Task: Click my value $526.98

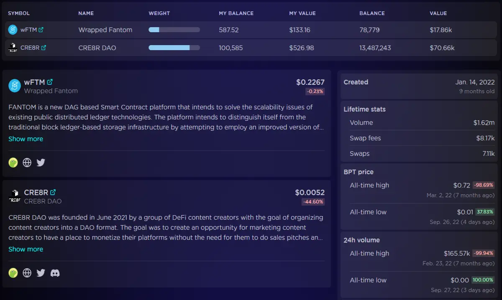Action: pos(301,48)
